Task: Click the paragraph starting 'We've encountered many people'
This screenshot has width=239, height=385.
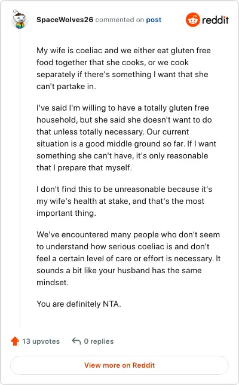Action: pyautogui.click(x=128, y=258)
